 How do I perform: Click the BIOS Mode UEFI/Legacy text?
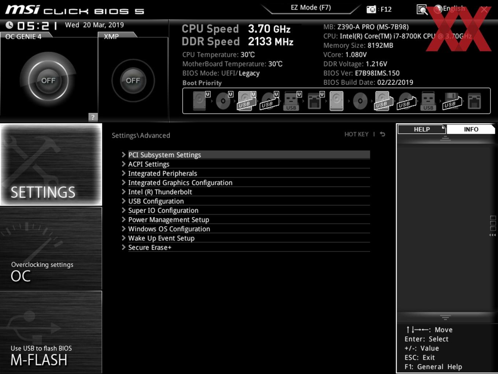click(x=221, y=73)
